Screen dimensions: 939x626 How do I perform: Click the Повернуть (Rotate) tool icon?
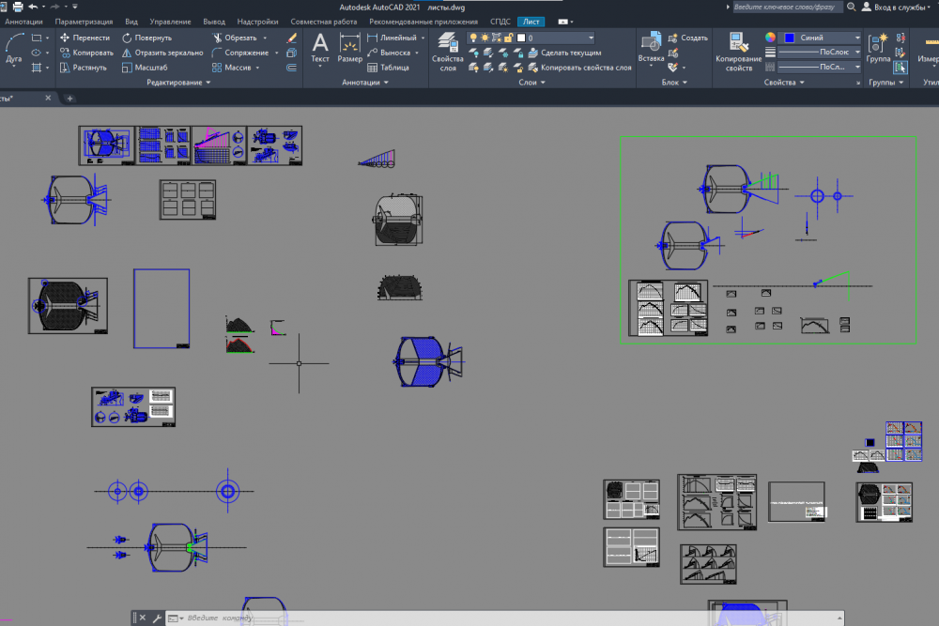[128, 38]
